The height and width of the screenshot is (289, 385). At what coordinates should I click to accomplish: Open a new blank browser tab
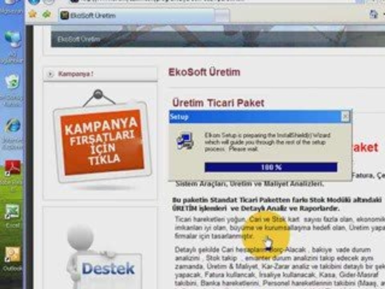coord(222,16)
